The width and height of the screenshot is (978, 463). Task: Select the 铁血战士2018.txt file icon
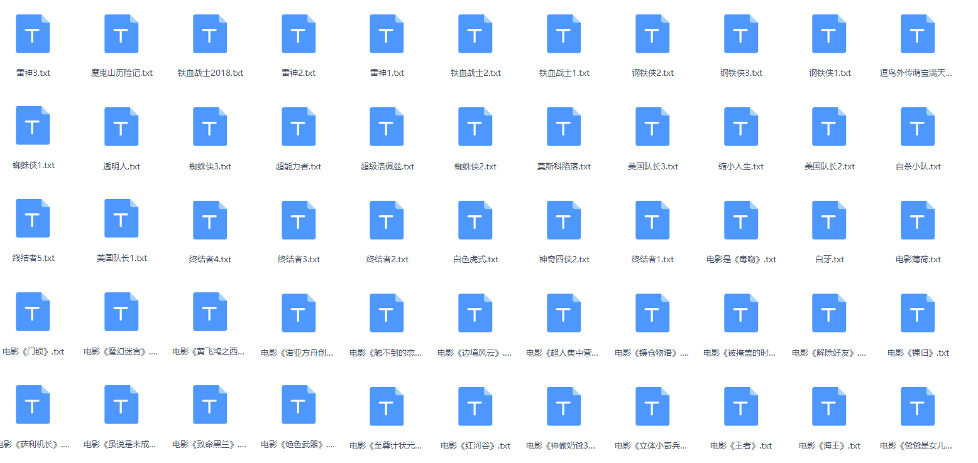(x=210, y=34)
